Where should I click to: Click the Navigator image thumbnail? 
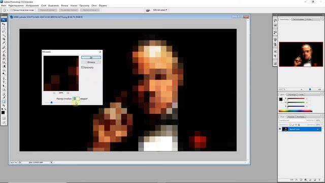(x=301, y=54)
